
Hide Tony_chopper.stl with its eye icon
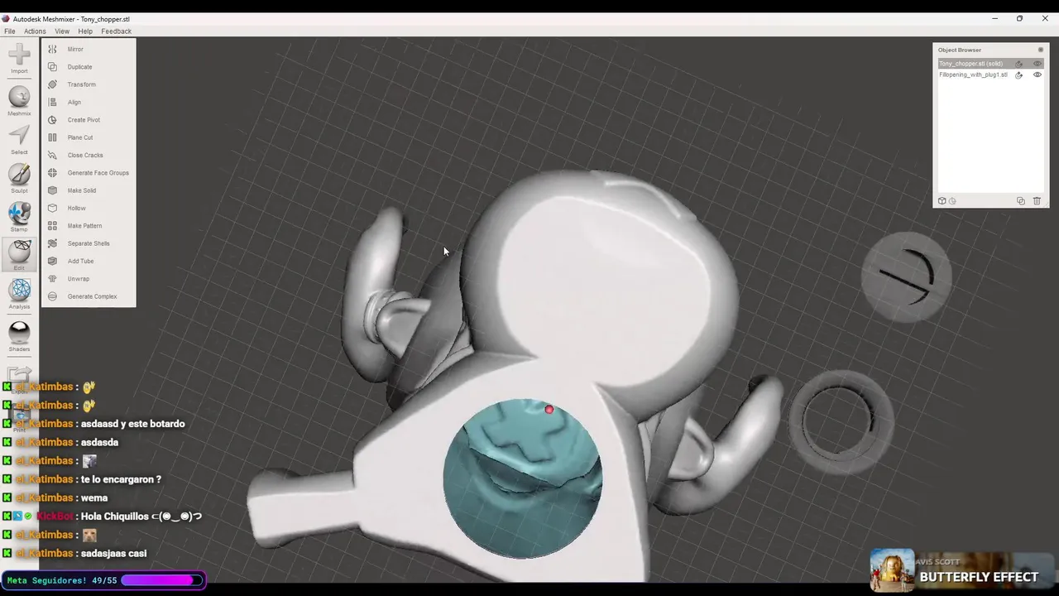point(1037,64)
